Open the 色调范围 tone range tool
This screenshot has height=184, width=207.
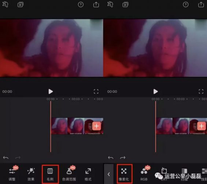coord(69,174)
